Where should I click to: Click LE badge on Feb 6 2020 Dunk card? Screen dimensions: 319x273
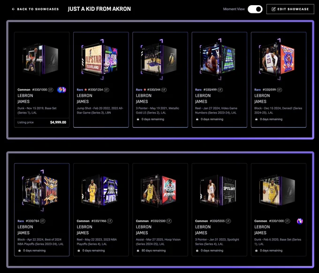(287, 221)
